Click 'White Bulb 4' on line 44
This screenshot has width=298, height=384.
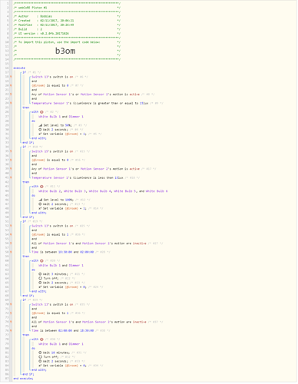[100, 191]
